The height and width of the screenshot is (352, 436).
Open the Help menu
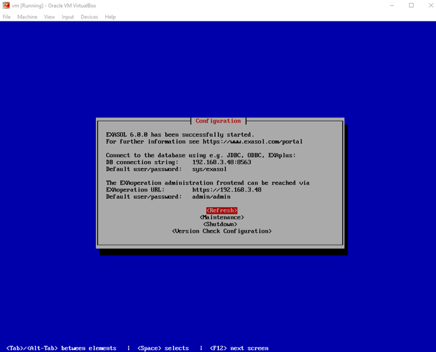[110, 17]
